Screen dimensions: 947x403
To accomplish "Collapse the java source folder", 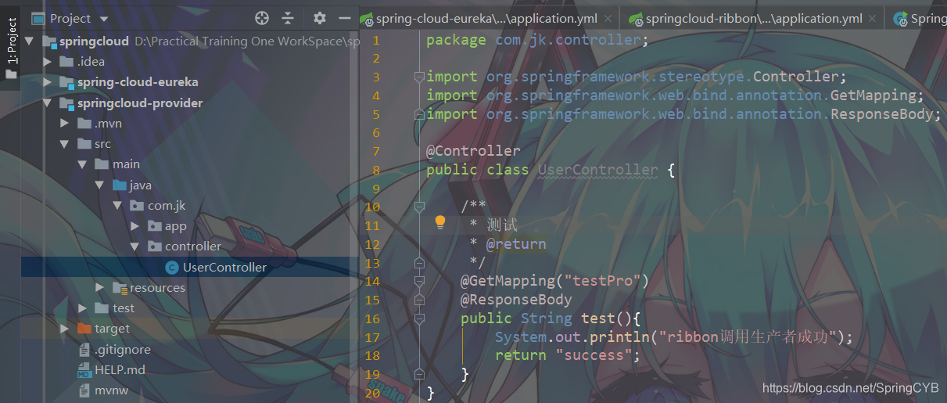I will click(99, 185).
